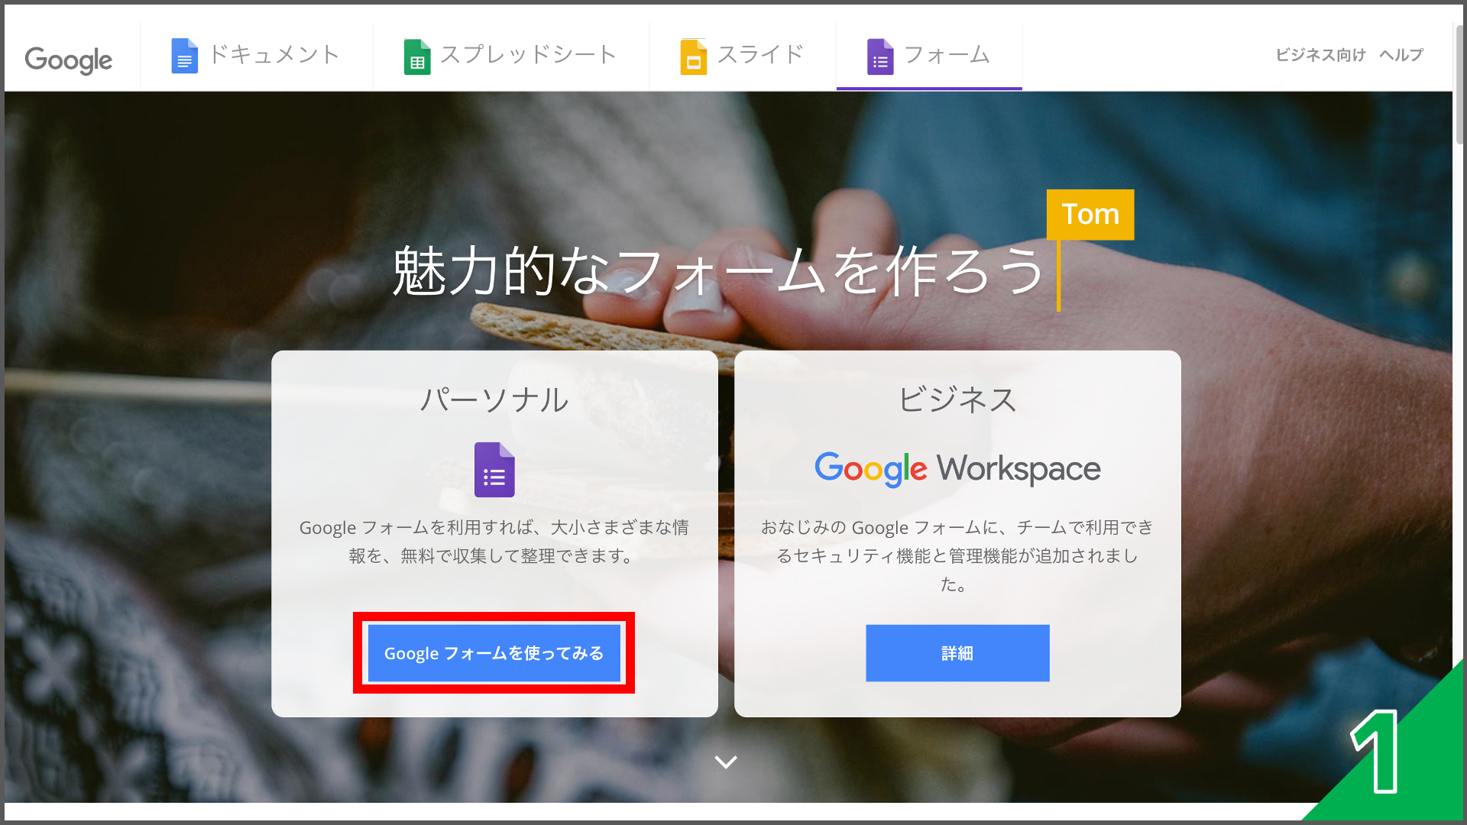The height and width of the screenshot is (825, 1467).
Task: Click the down chevron below the cards
Action: point(725,762)
